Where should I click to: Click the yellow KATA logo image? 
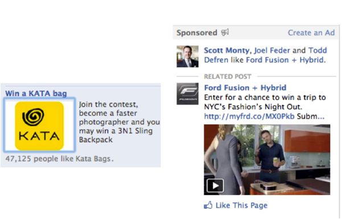coord(39,125)
